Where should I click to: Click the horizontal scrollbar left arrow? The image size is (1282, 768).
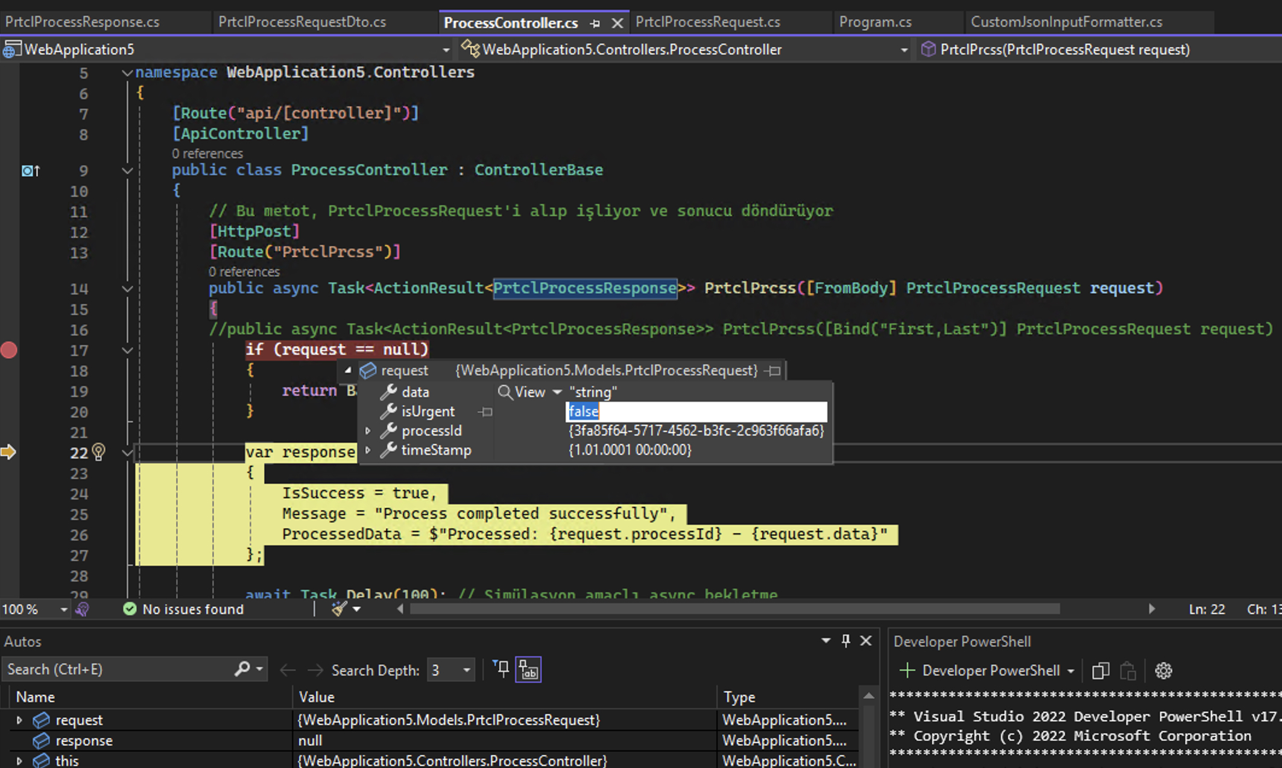[400, 609]
